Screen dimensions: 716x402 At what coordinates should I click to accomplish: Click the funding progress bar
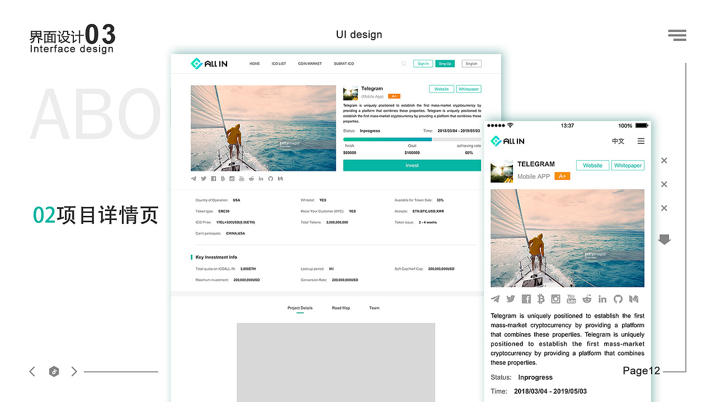coord(412,139)
